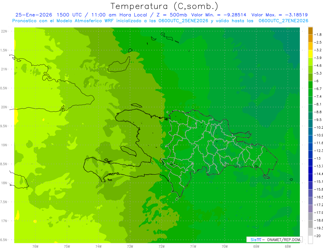323x250 pixels.
Task: Click the brown legend band above -1.8
Action: 310,31
